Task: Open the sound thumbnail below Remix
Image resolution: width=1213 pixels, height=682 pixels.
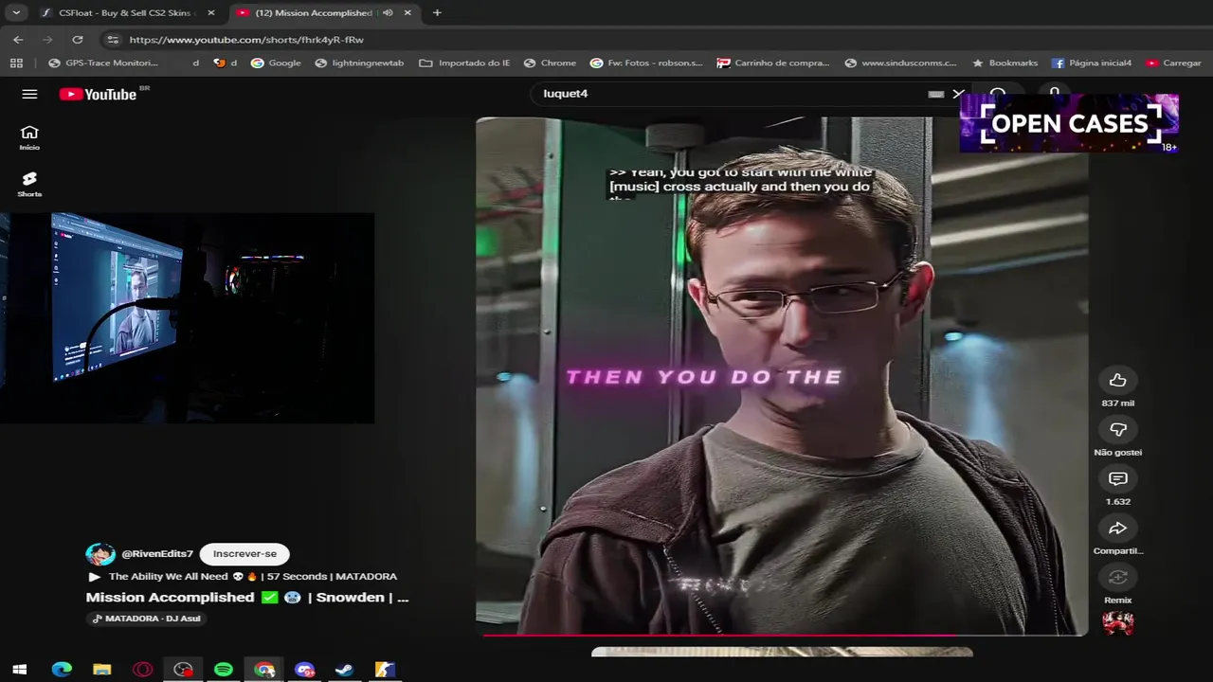Action: tap(1118, 622)
